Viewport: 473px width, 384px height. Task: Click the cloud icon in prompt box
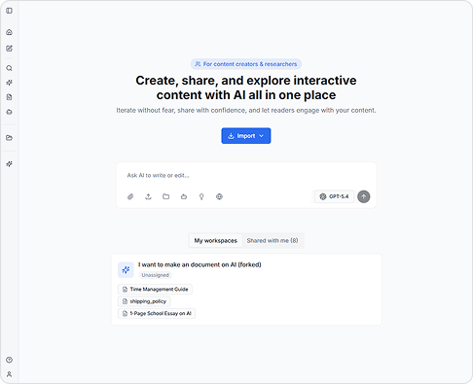[x=184, y=196]
